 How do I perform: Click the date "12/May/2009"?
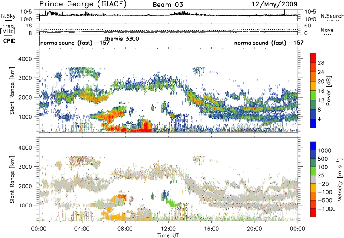(274, 4)
